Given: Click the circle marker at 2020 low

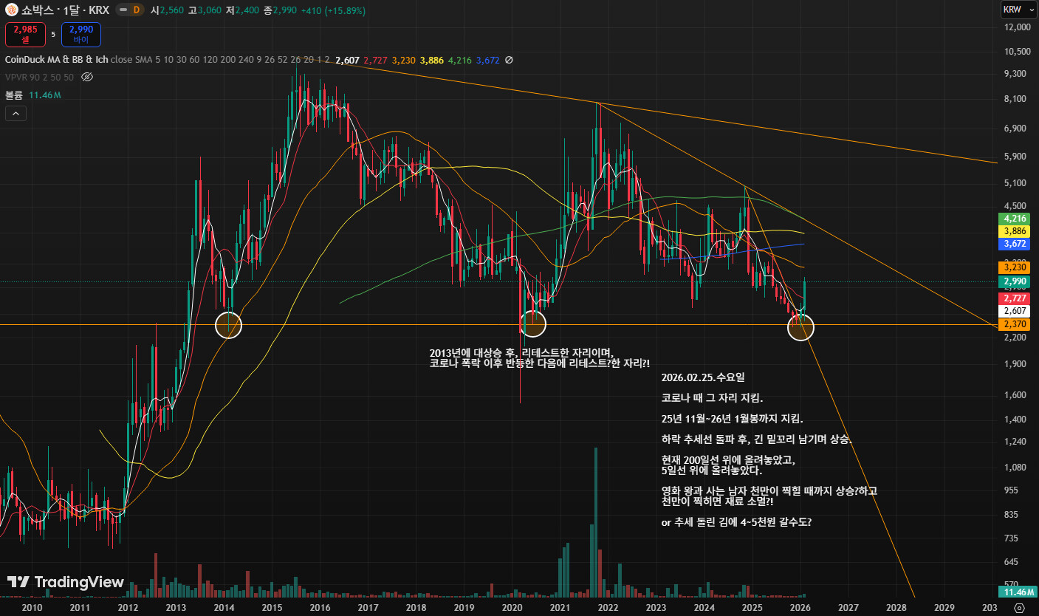Looking at the screenshot, I should pos(533,323).
